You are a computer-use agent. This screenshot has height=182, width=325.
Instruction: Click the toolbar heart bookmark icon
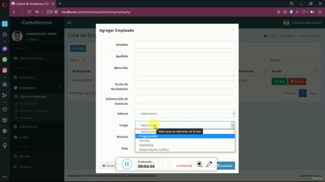[304, 12]
